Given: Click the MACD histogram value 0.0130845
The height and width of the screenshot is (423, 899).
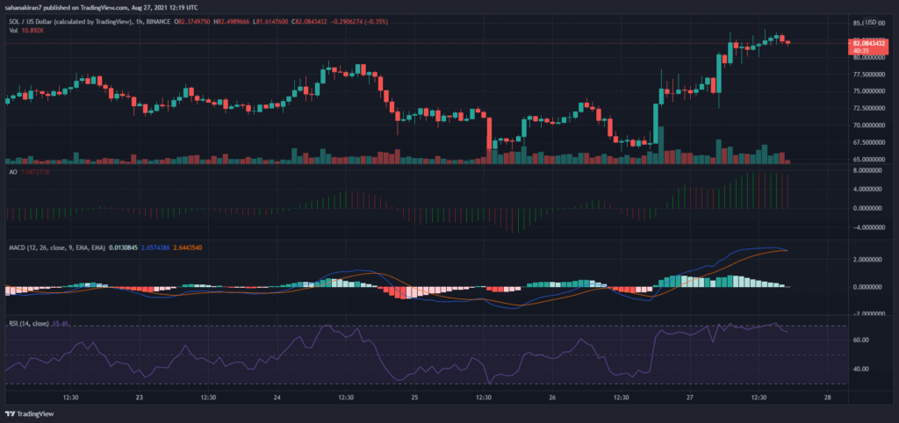Looking at the screenshot, I should click(x=123, y=247).
